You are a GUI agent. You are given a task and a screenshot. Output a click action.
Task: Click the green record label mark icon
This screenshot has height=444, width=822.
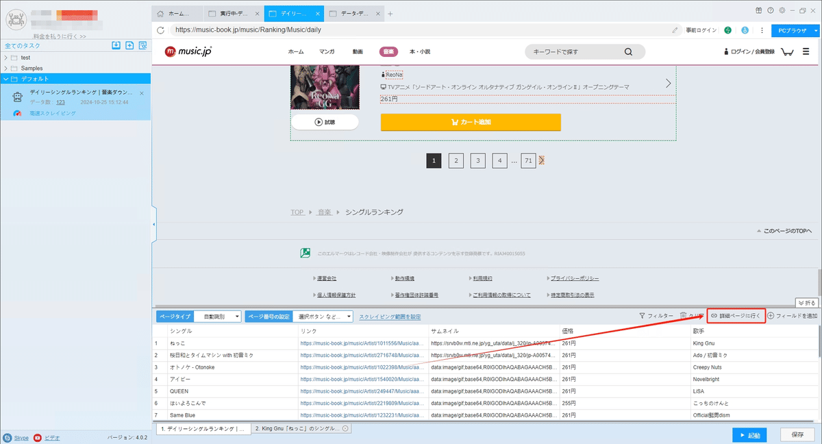click(305, 253)
